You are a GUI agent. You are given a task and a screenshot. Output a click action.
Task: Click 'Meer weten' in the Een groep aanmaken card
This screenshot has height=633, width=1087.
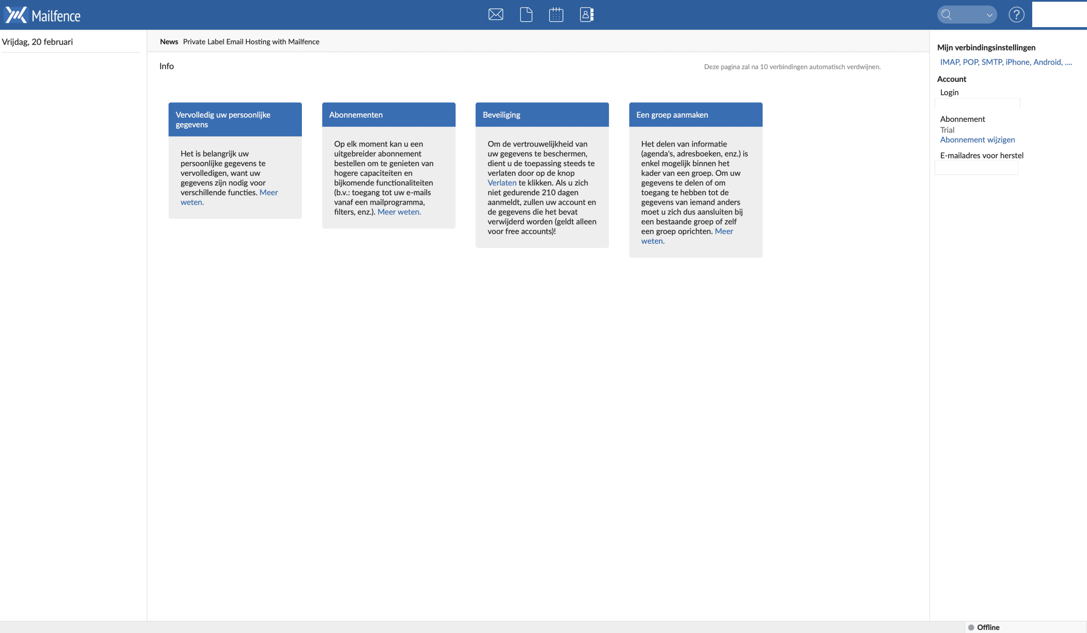[724, 231]
